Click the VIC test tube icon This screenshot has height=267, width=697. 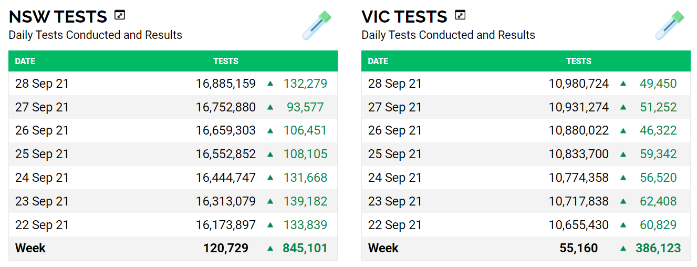[670, 25]
